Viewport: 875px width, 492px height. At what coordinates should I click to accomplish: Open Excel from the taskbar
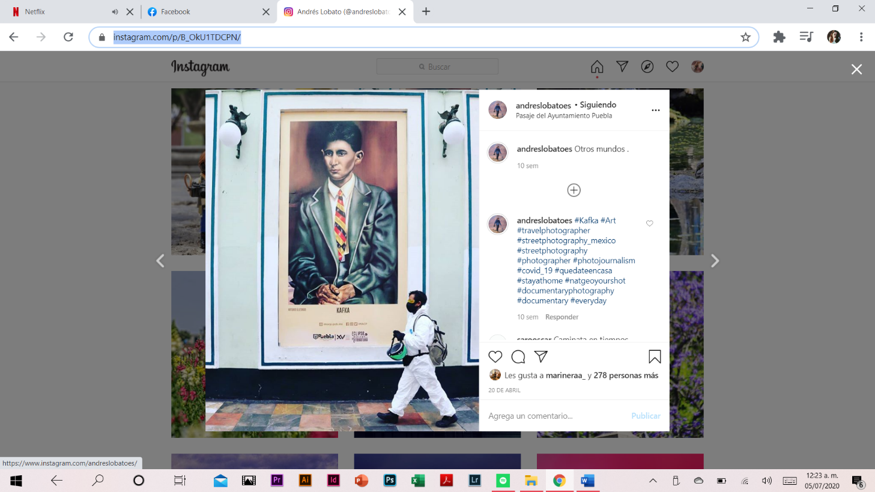(418, 481)
